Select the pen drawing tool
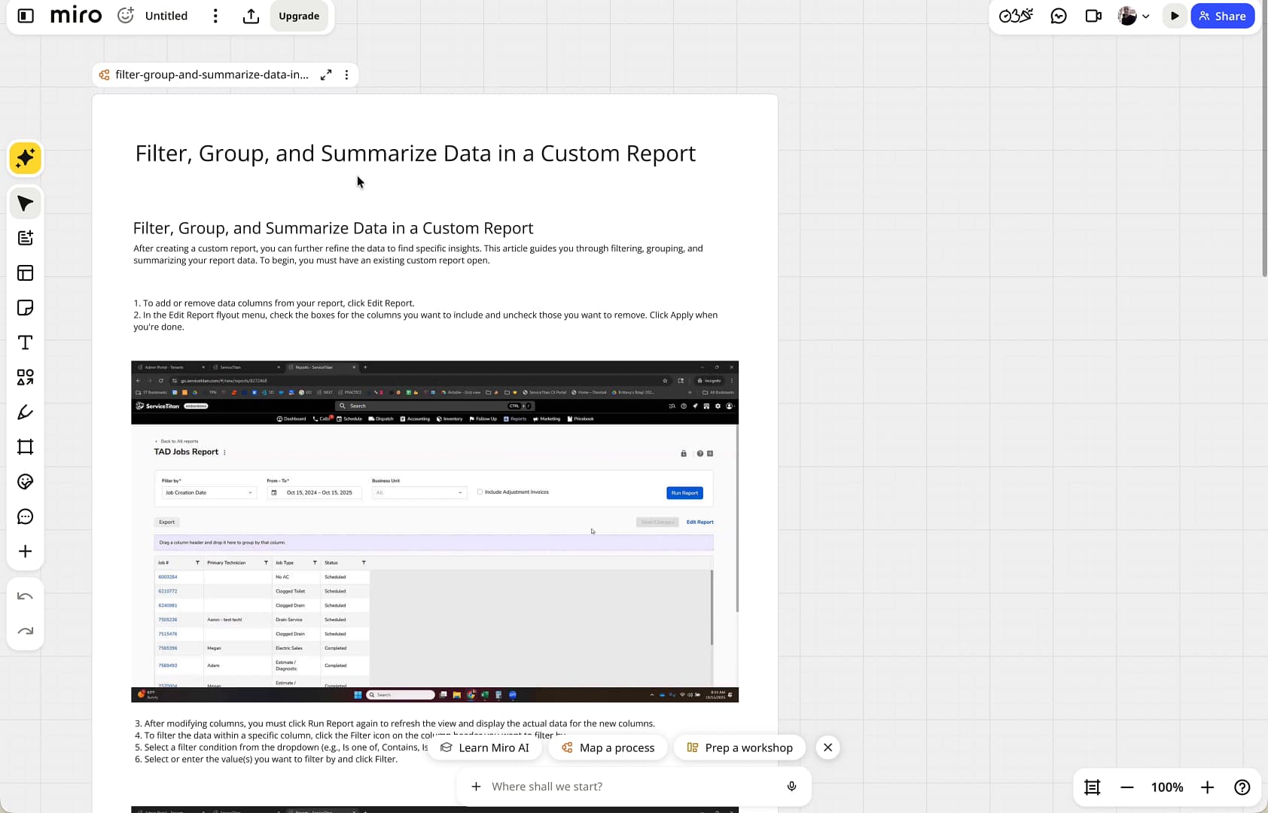The height and width of the screenshot is (813, 1268). tap(26, 412)
